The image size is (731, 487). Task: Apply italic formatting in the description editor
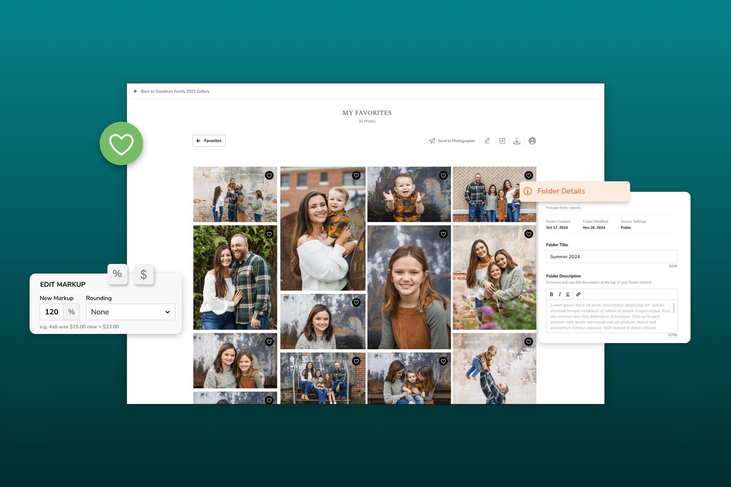tap(560, 294)
